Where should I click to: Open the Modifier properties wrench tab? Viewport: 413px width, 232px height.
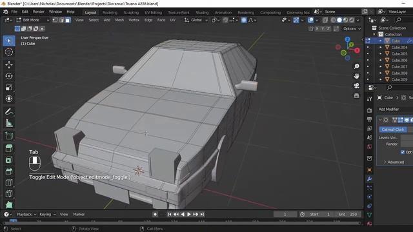[x=369, y=179]
